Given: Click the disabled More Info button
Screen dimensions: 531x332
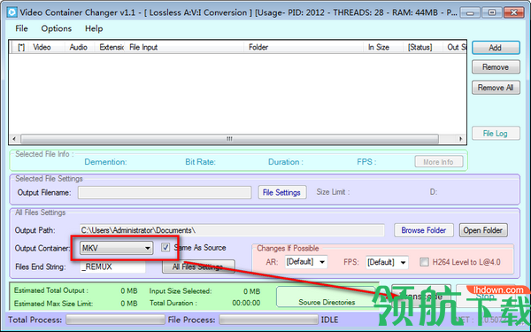Looking at the screenshot, I should pos(439,162).
